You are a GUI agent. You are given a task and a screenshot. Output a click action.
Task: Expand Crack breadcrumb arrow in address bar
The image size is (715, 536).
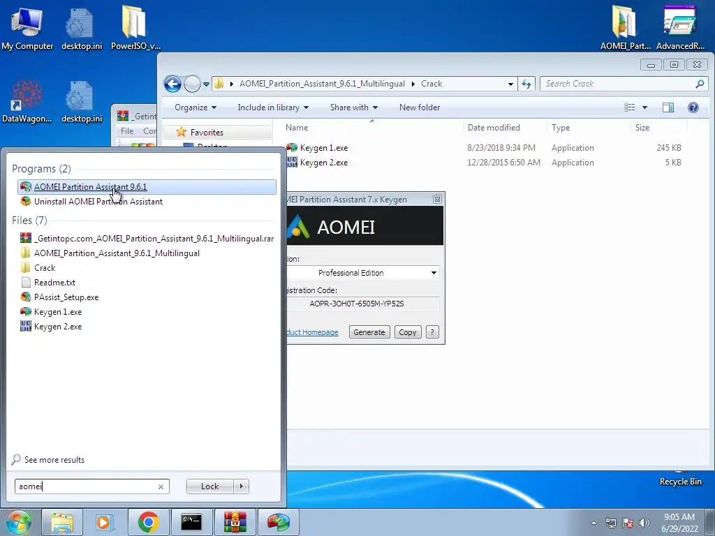[x=413, y=84]
